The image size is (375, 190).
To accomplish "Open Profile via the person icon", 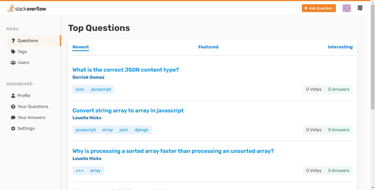I will pyautogui.click(x=13, y=95).
